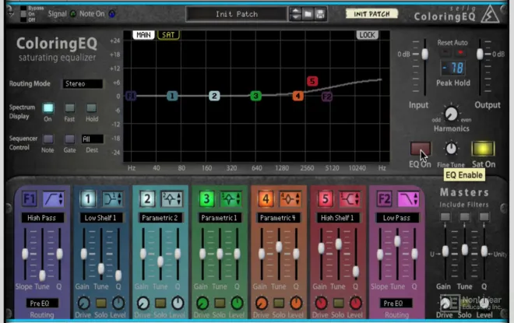The width and height of the screenshot is (514, 323).
Task: Enable Spectrum Display Fast mode
Action: tap(69, 107)
